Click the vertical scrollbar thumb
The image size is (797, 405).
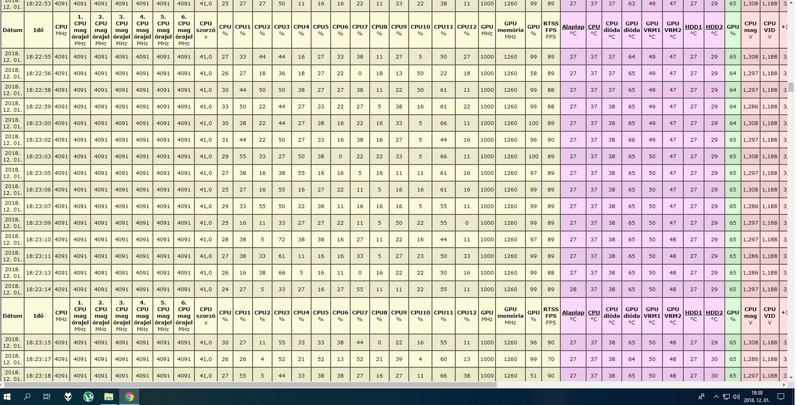click(x=791, y=87)
